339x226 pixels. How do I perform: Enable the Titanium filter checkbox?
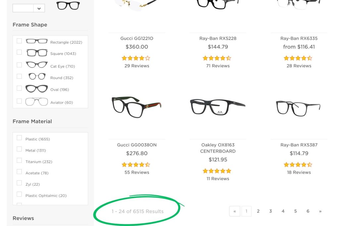(19, 160)
